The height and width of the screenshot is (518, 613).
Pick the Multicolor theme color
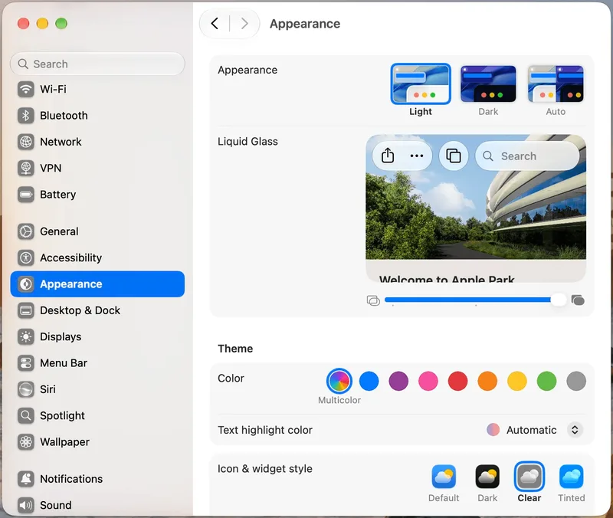[x=339, y=381]
